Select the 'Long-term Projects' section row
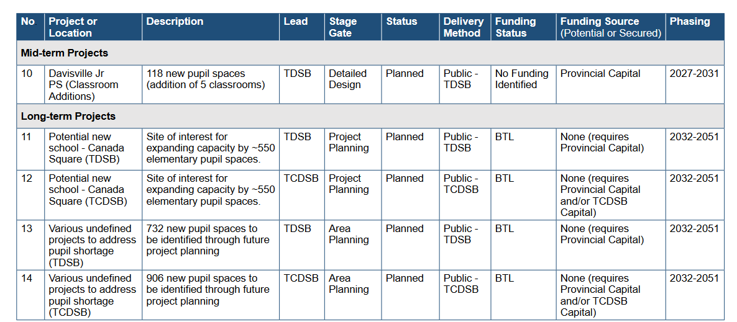This screenshot has width=737, height=322. [x=68, y=117]
